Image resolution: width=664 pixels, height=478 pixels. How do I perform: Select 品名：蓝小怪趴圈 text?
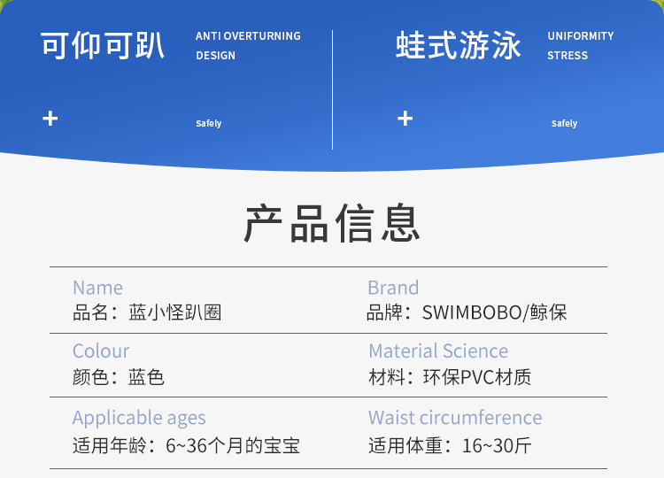coord(147,312)
